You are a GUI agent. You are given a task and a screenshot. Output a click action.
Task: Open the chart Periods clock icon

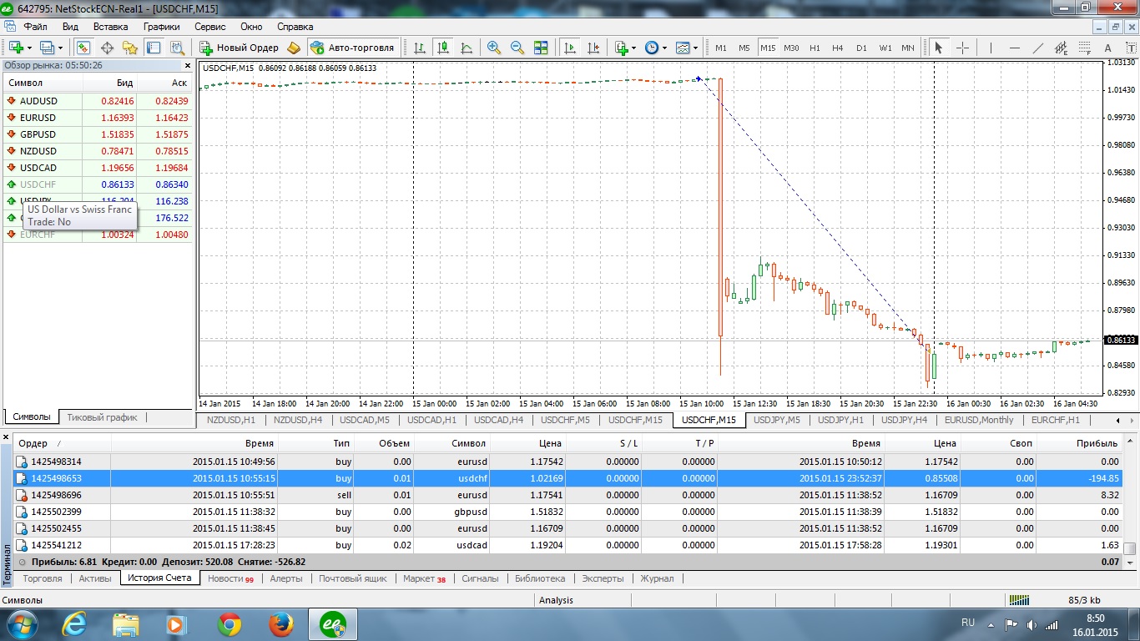pos(652,48)
